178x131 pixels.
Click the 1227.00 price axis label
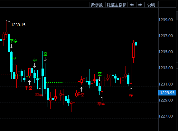click(x=166, y=116)
